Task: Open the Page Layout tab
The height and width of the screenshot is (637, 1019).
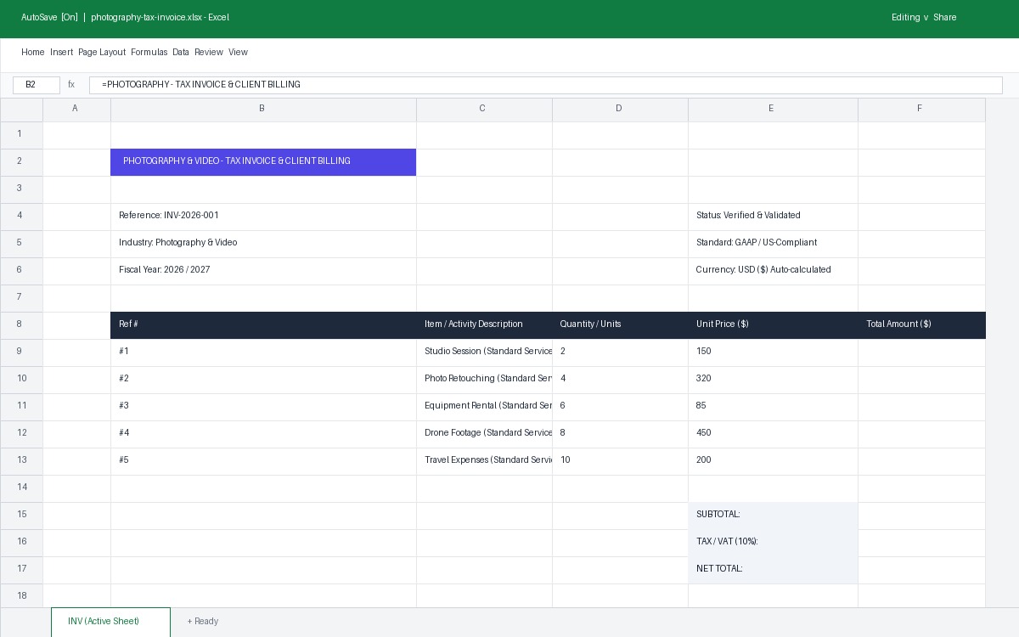Action: pyautogui.click(x=102, y=52)
